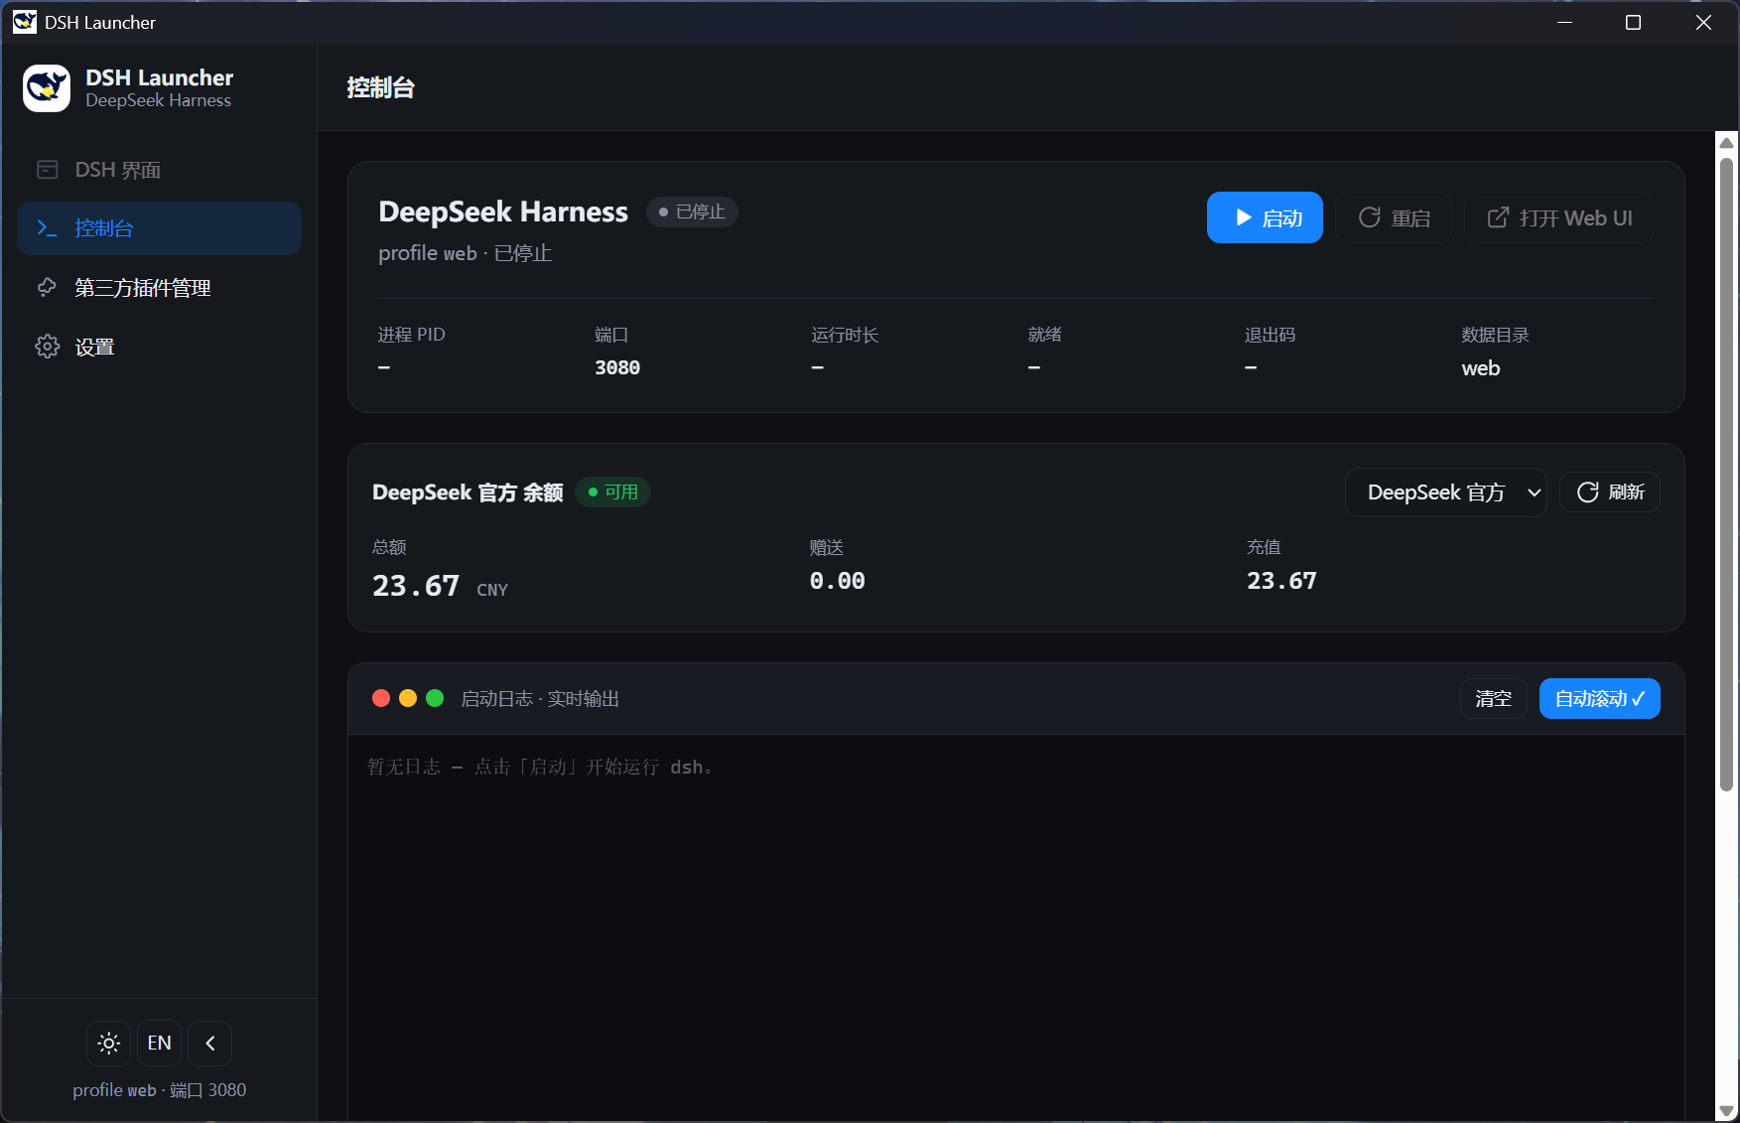Click the 控制台 page heading
This screenshot has height=1123, width=1740.
tap(380, 87)
